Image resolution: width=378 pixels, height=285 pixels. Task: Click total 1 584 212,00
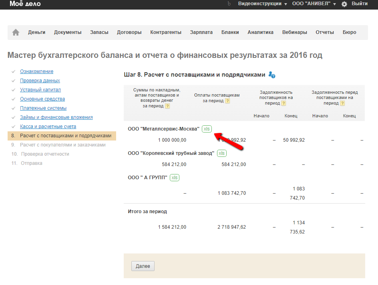(x=172, y=227)
